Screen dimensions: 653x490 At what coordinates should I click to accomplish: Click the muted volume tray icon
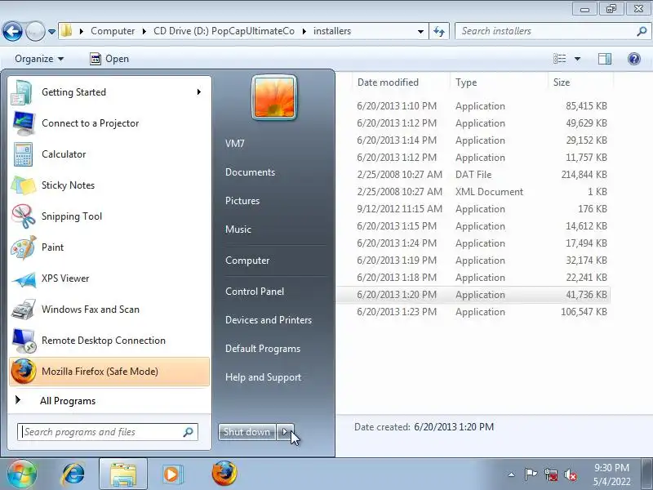click(570, 474)
